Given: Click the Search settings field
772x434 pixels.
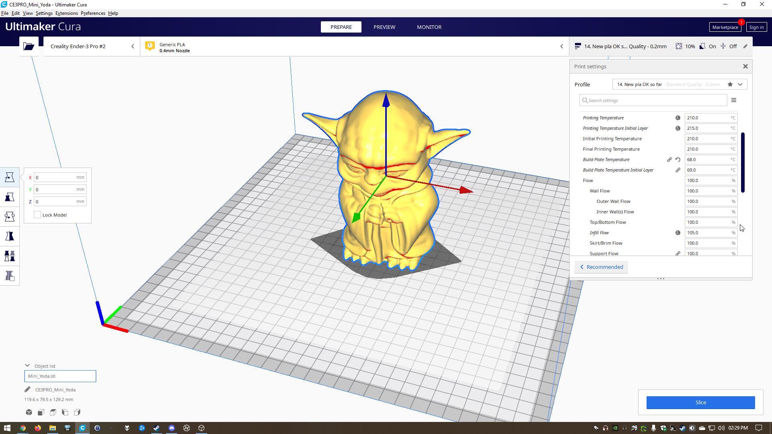Looking at the screenshot, I should [653, 100].
